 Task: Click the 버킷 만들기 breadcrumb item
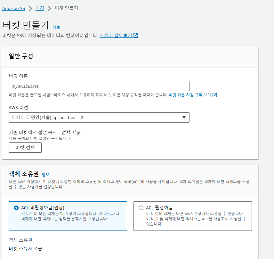click(66, 8)
